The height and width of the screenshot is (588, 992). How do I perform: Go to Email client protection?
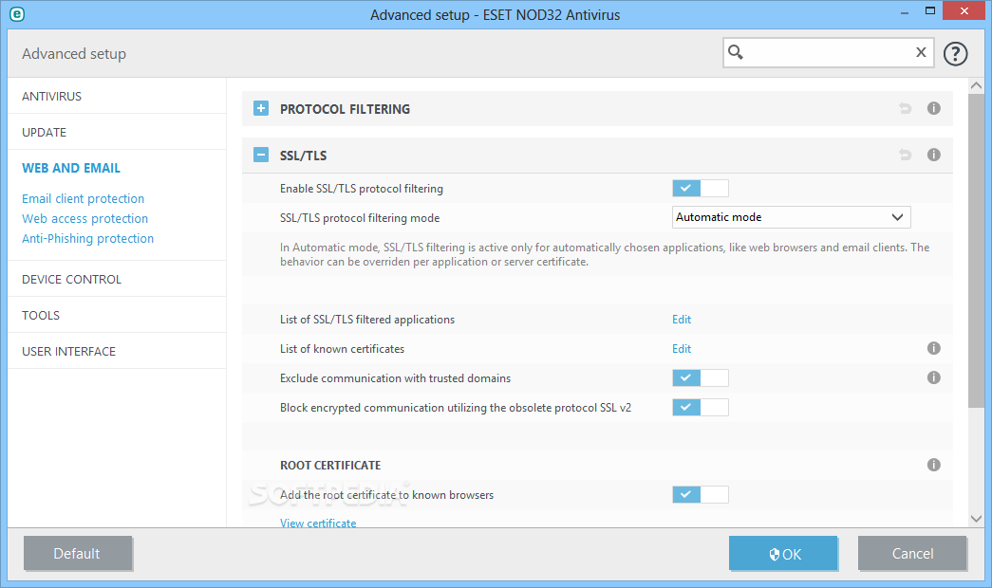(83, 198)
